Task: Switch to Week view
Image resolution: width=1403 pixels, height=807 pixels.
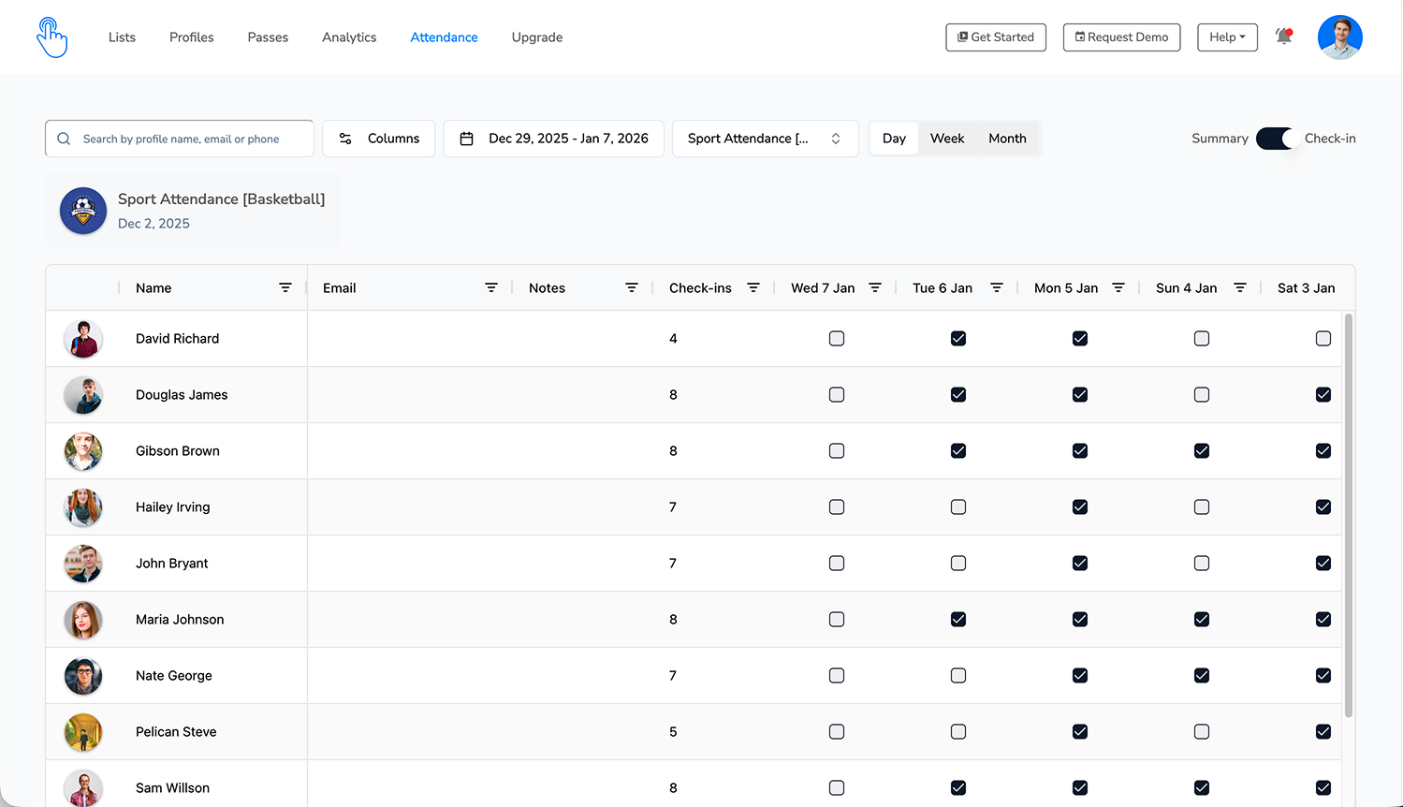Action: [947, 139]
